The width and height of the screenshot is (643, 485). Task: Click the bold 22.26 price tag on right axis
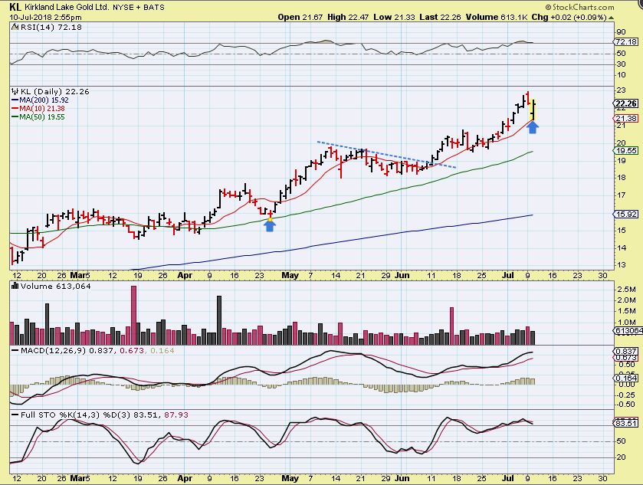626,103
